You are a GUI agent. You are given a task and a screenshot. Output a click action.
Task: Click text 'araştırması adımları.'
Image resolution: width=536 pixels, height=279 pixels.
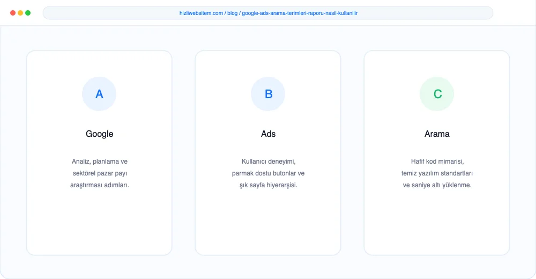(x=100, y=185)
